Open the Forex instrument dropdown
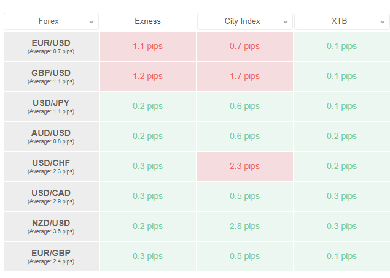The height and width of the screenshot is (278, 390). coord(51,21)
